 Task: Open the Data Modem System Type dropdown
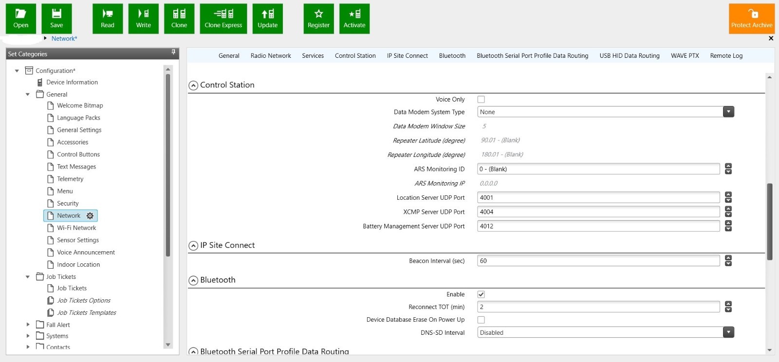[x=728, y=112]
